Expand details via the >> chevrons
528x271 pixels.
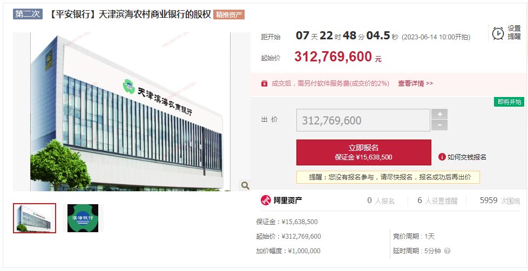pyautogui.click(x=430, y=84)
